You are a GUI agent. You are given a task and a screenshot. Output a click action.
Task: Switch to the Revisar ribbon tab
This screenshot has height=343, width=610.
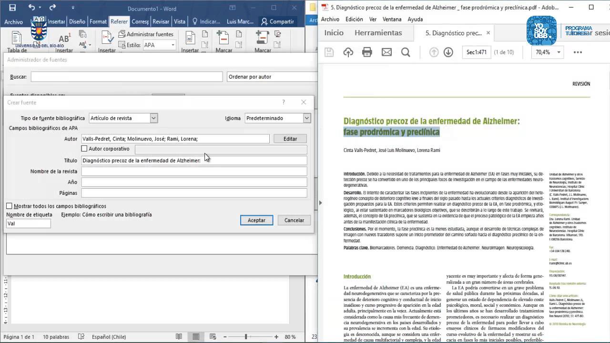click(161, 21)
